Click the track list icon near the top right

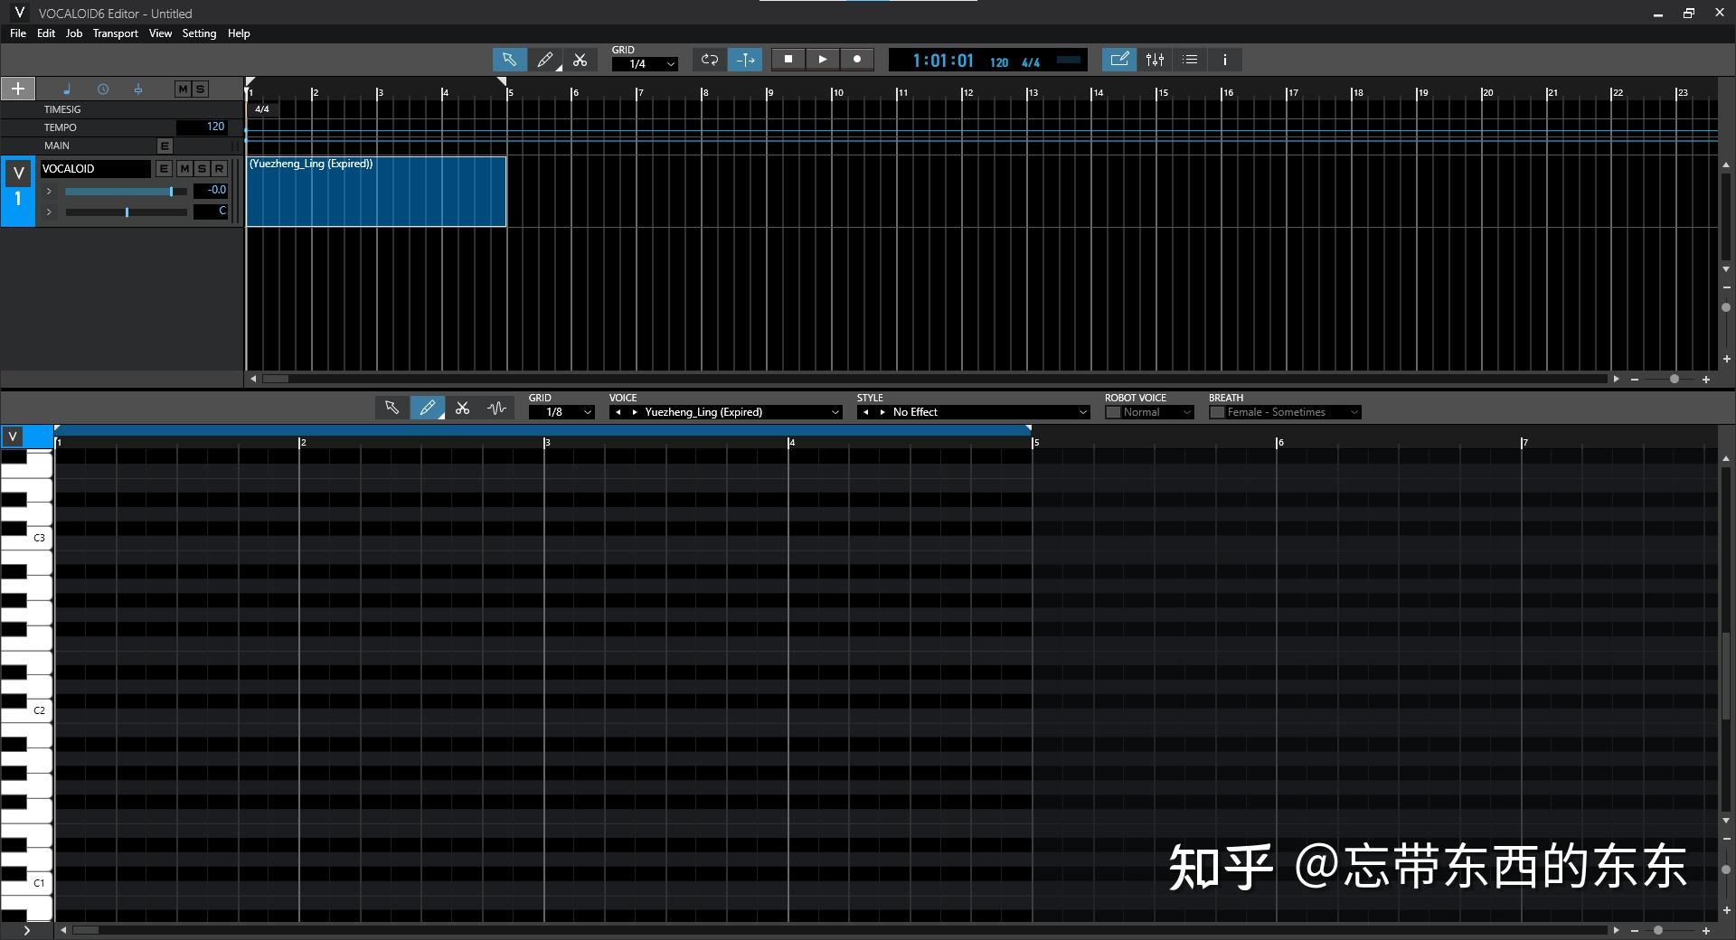click(x=1189, y=60)
